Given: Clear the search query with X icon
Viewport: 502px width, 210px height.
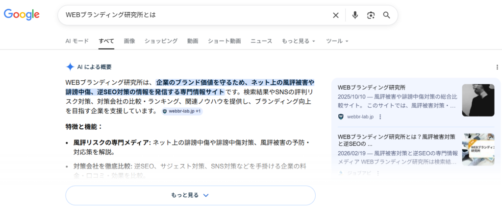Looking at the screenshot, I should pos(335,15).
